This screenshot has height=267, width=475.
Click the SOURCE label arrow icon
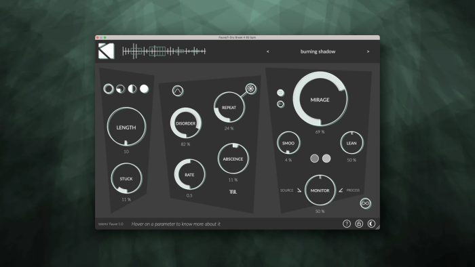pos(299,190)
